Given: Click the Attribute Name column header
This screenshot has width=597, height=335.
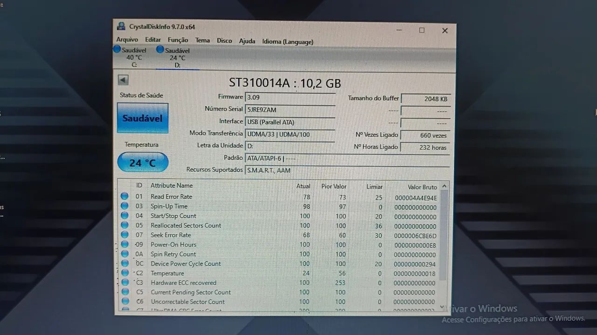Looking at the screenshot, I should pos(172,185).
